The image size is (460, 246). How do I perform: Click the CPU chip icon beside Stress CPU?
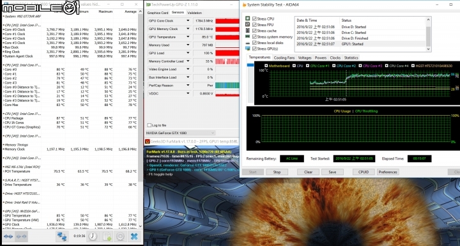click(x=248, y=19)
